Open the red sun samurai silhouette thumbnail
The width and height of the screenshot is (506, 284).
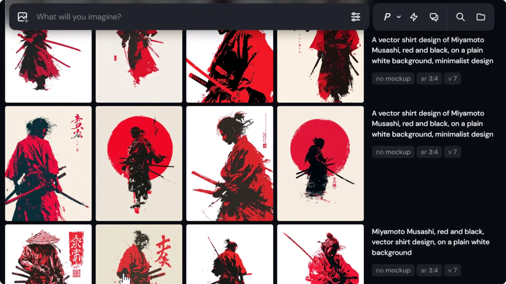tap(139, 163)
